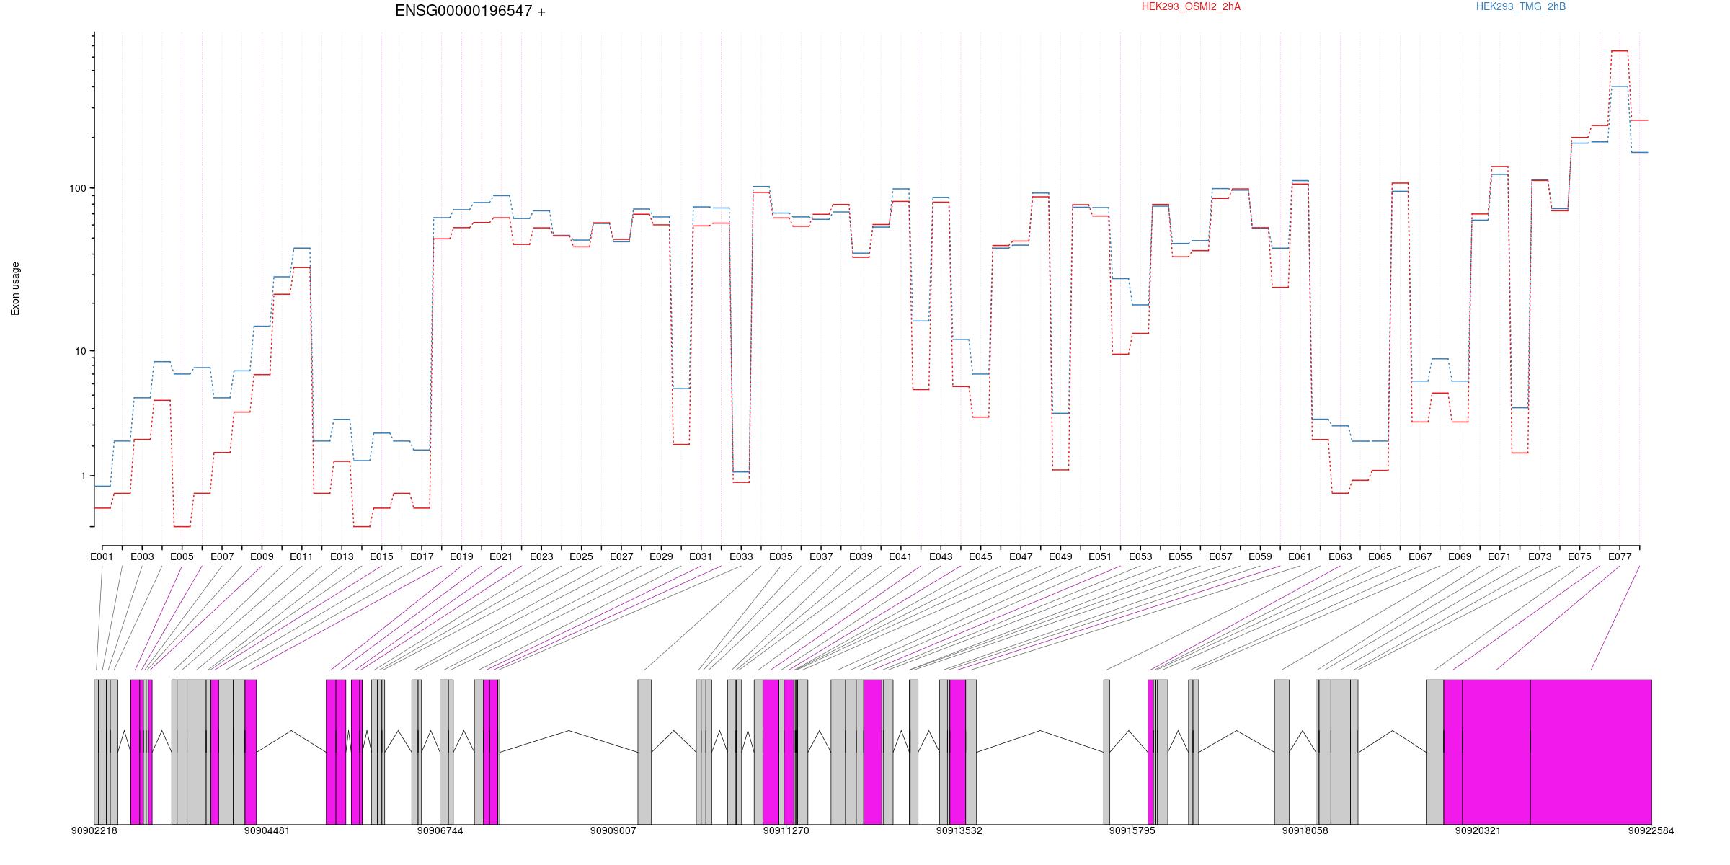
Task: Click exon label E057
Action: coord(1220,556)
